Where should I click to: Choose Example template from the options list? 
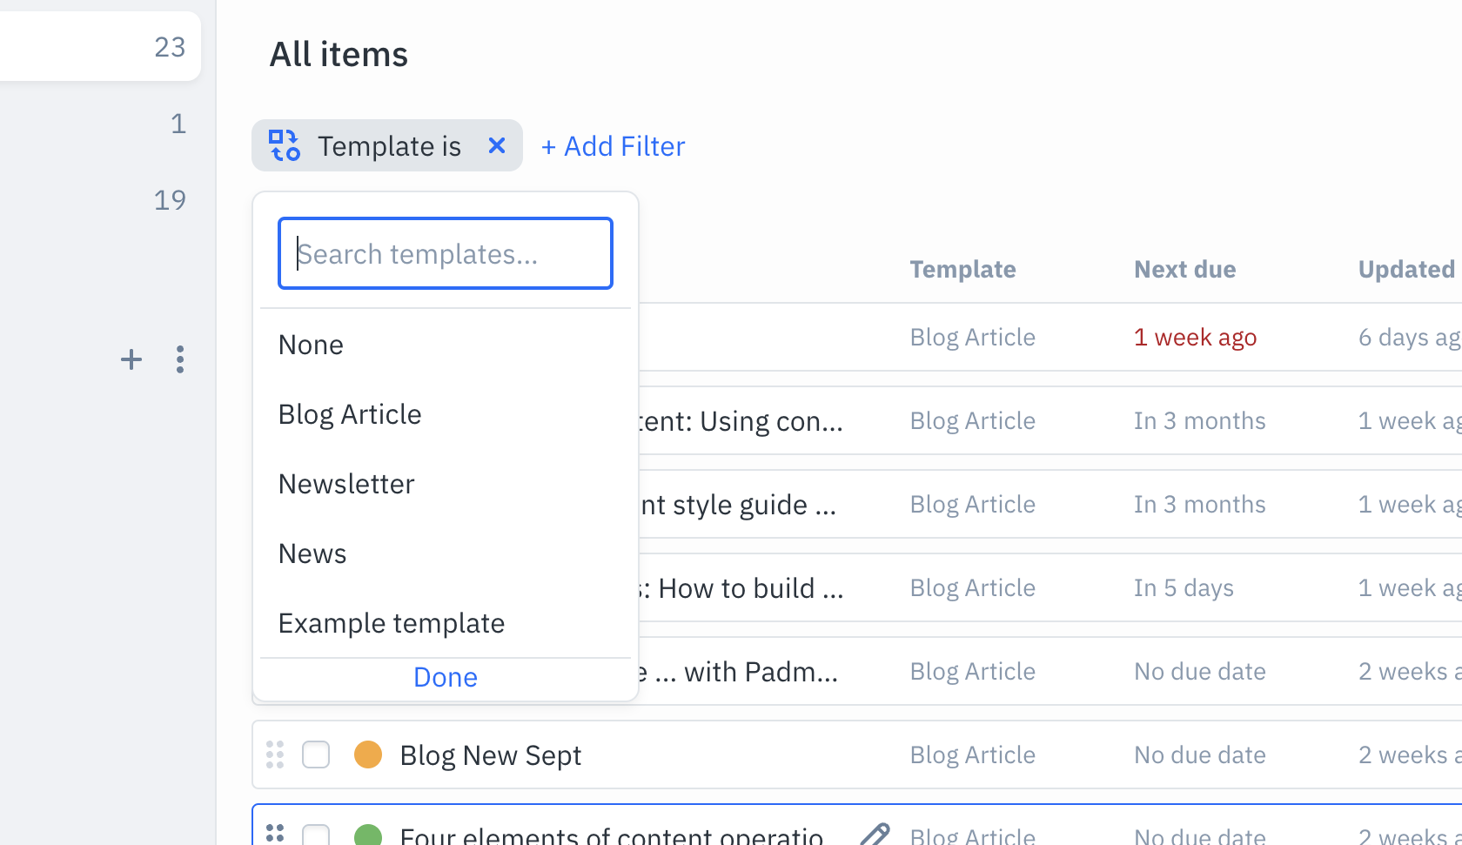[x=391, y=622]
